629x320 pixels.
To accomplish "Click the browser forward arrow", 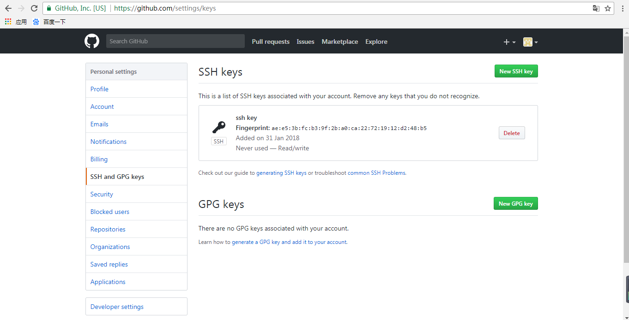I will [21, 8].
